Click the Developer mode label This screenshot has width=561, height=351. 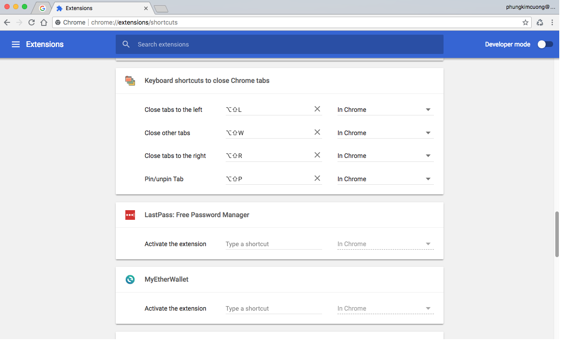tap(508, 44)
